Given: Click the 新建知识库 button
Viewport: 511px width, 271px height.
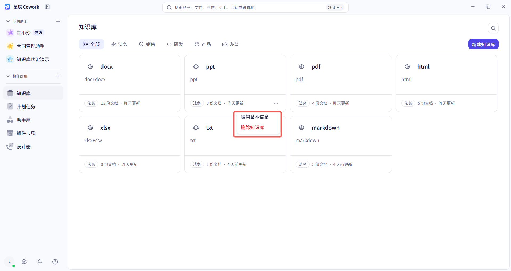Looking at the screenshot, I should tap(483, 44).
